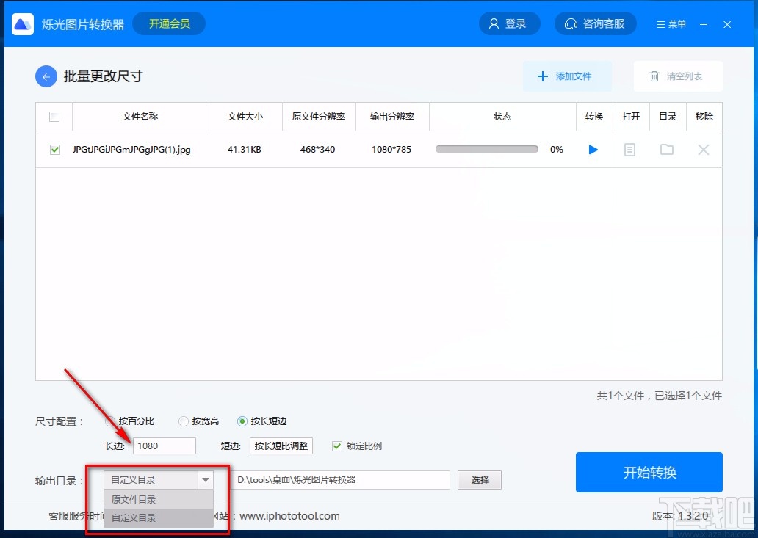The image size is (758, 538).
Task: Click the trash icon to clear the list
Action: (654, 76)
